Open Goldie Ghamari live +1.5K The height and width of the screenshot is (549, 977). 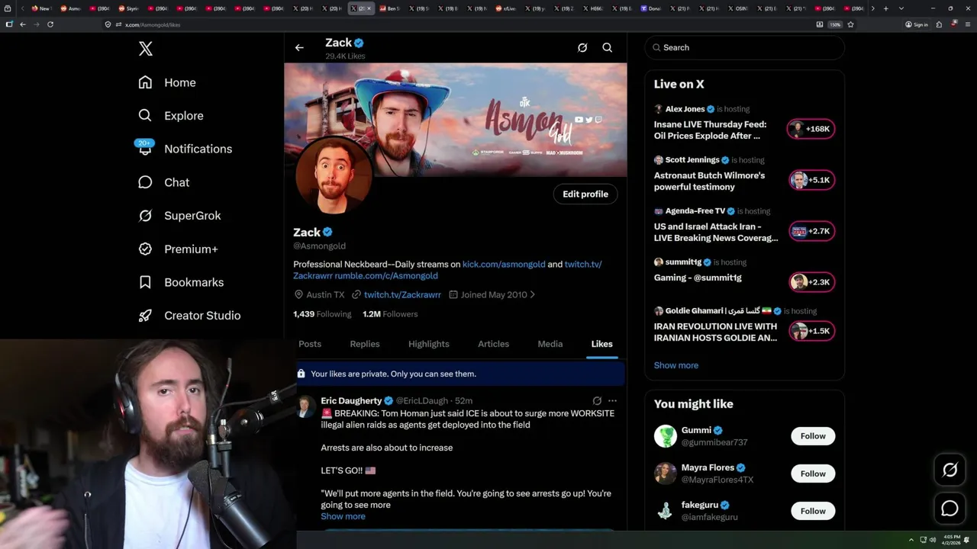pos(811,331)
